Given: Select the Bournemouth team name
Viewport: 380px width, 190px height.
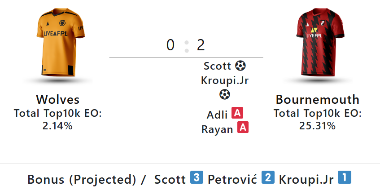Looking at the screenshot, I should [317, 99].
